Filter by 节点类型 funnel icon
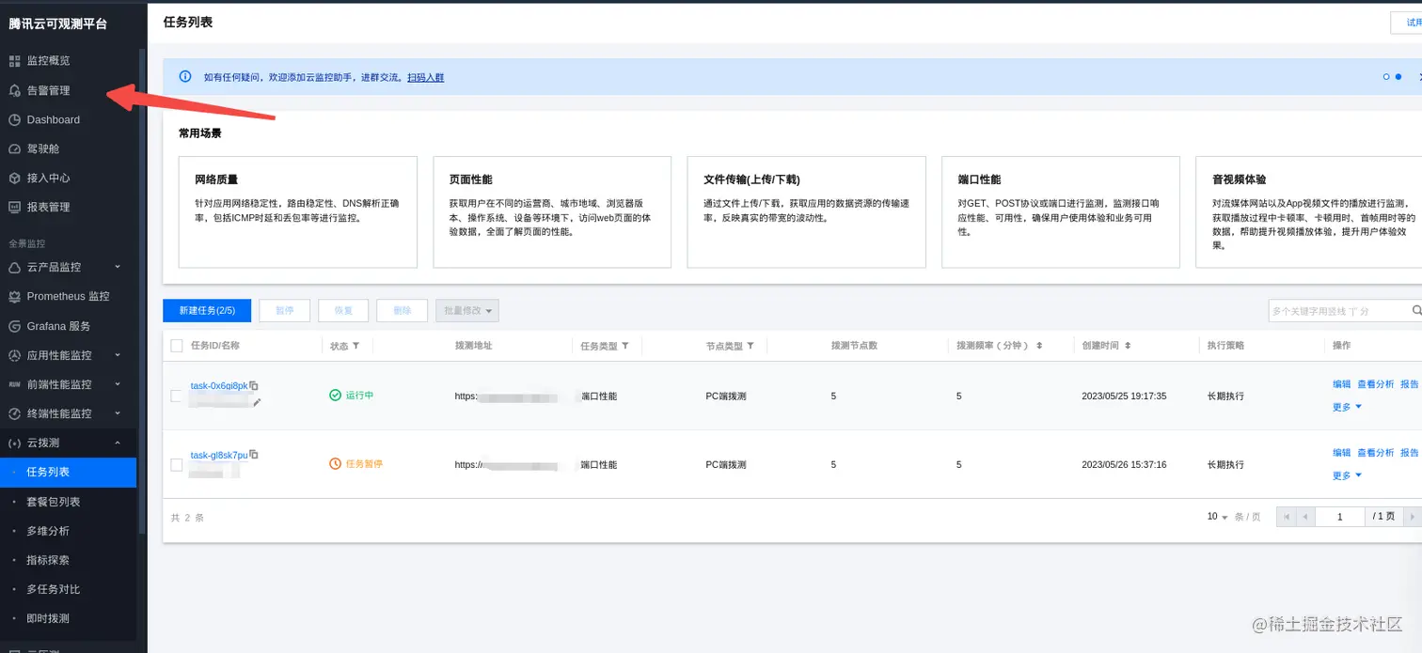This screenshot has width=1422, height=653. (x=750, y=346)
